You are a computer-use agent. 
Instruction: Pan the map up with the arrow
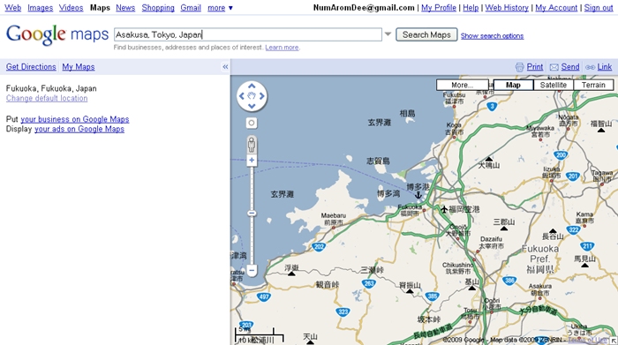pos(252,86)
